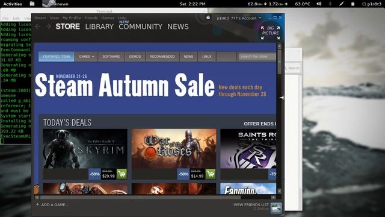Go forward with the Steam forward arrow
The width and height of the screenshot is (385, 217).
pos(48,27)
